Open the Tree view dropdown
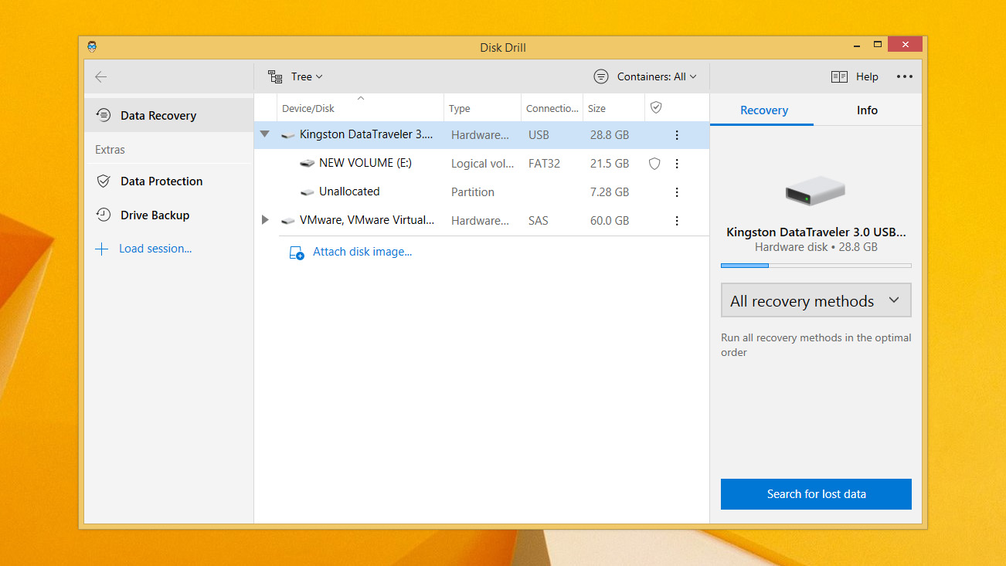 (296, 76)
